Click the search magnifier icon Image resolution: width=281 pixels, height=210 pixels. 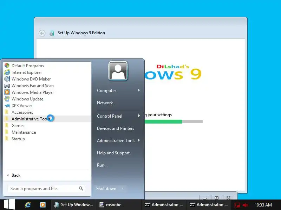click(x=81, y=188)
